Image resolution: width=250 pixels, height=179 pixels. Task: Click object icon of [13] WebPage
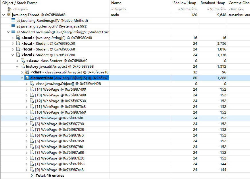(32, 95)
